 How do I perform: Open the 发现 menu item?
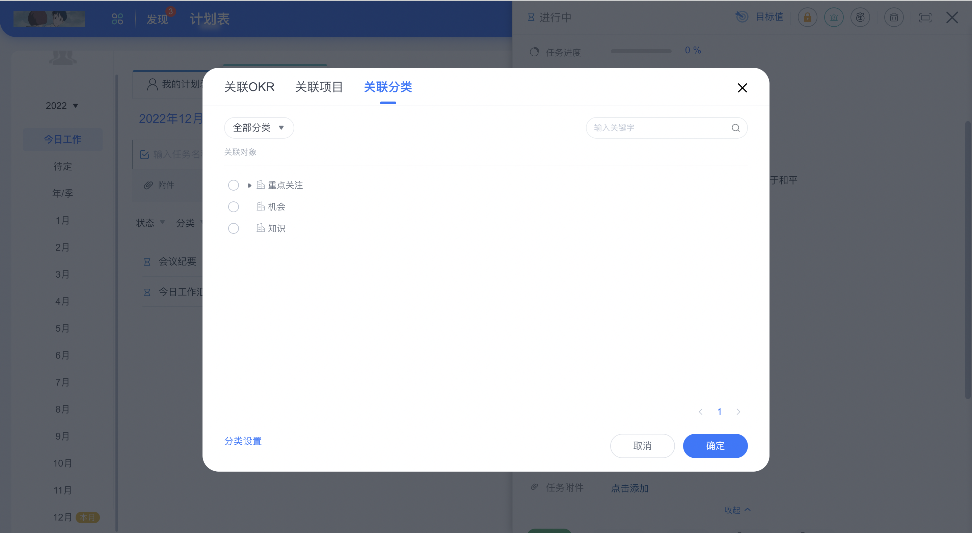[x=157, y=19]
